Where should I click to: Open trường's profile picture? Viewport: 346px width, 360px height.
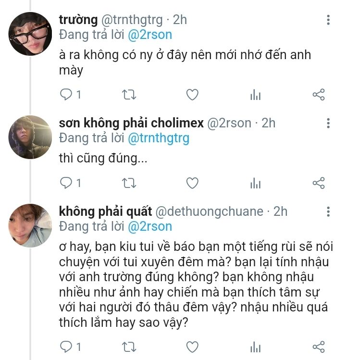click(x=30, y=34)
